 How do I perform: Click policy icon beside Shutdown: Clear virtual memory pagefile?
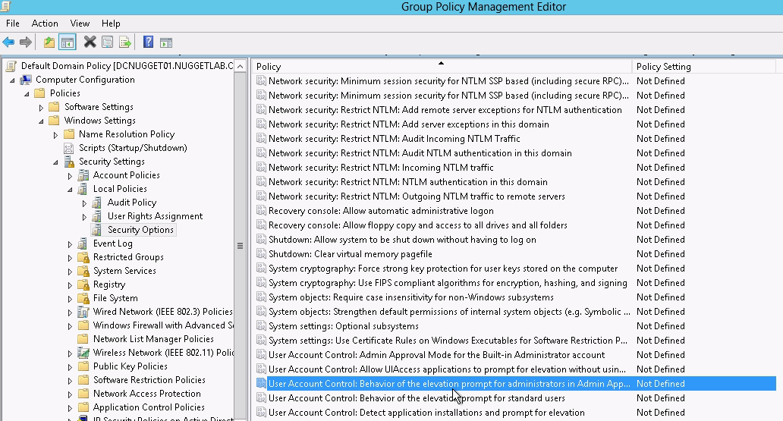tap(261, 253)
